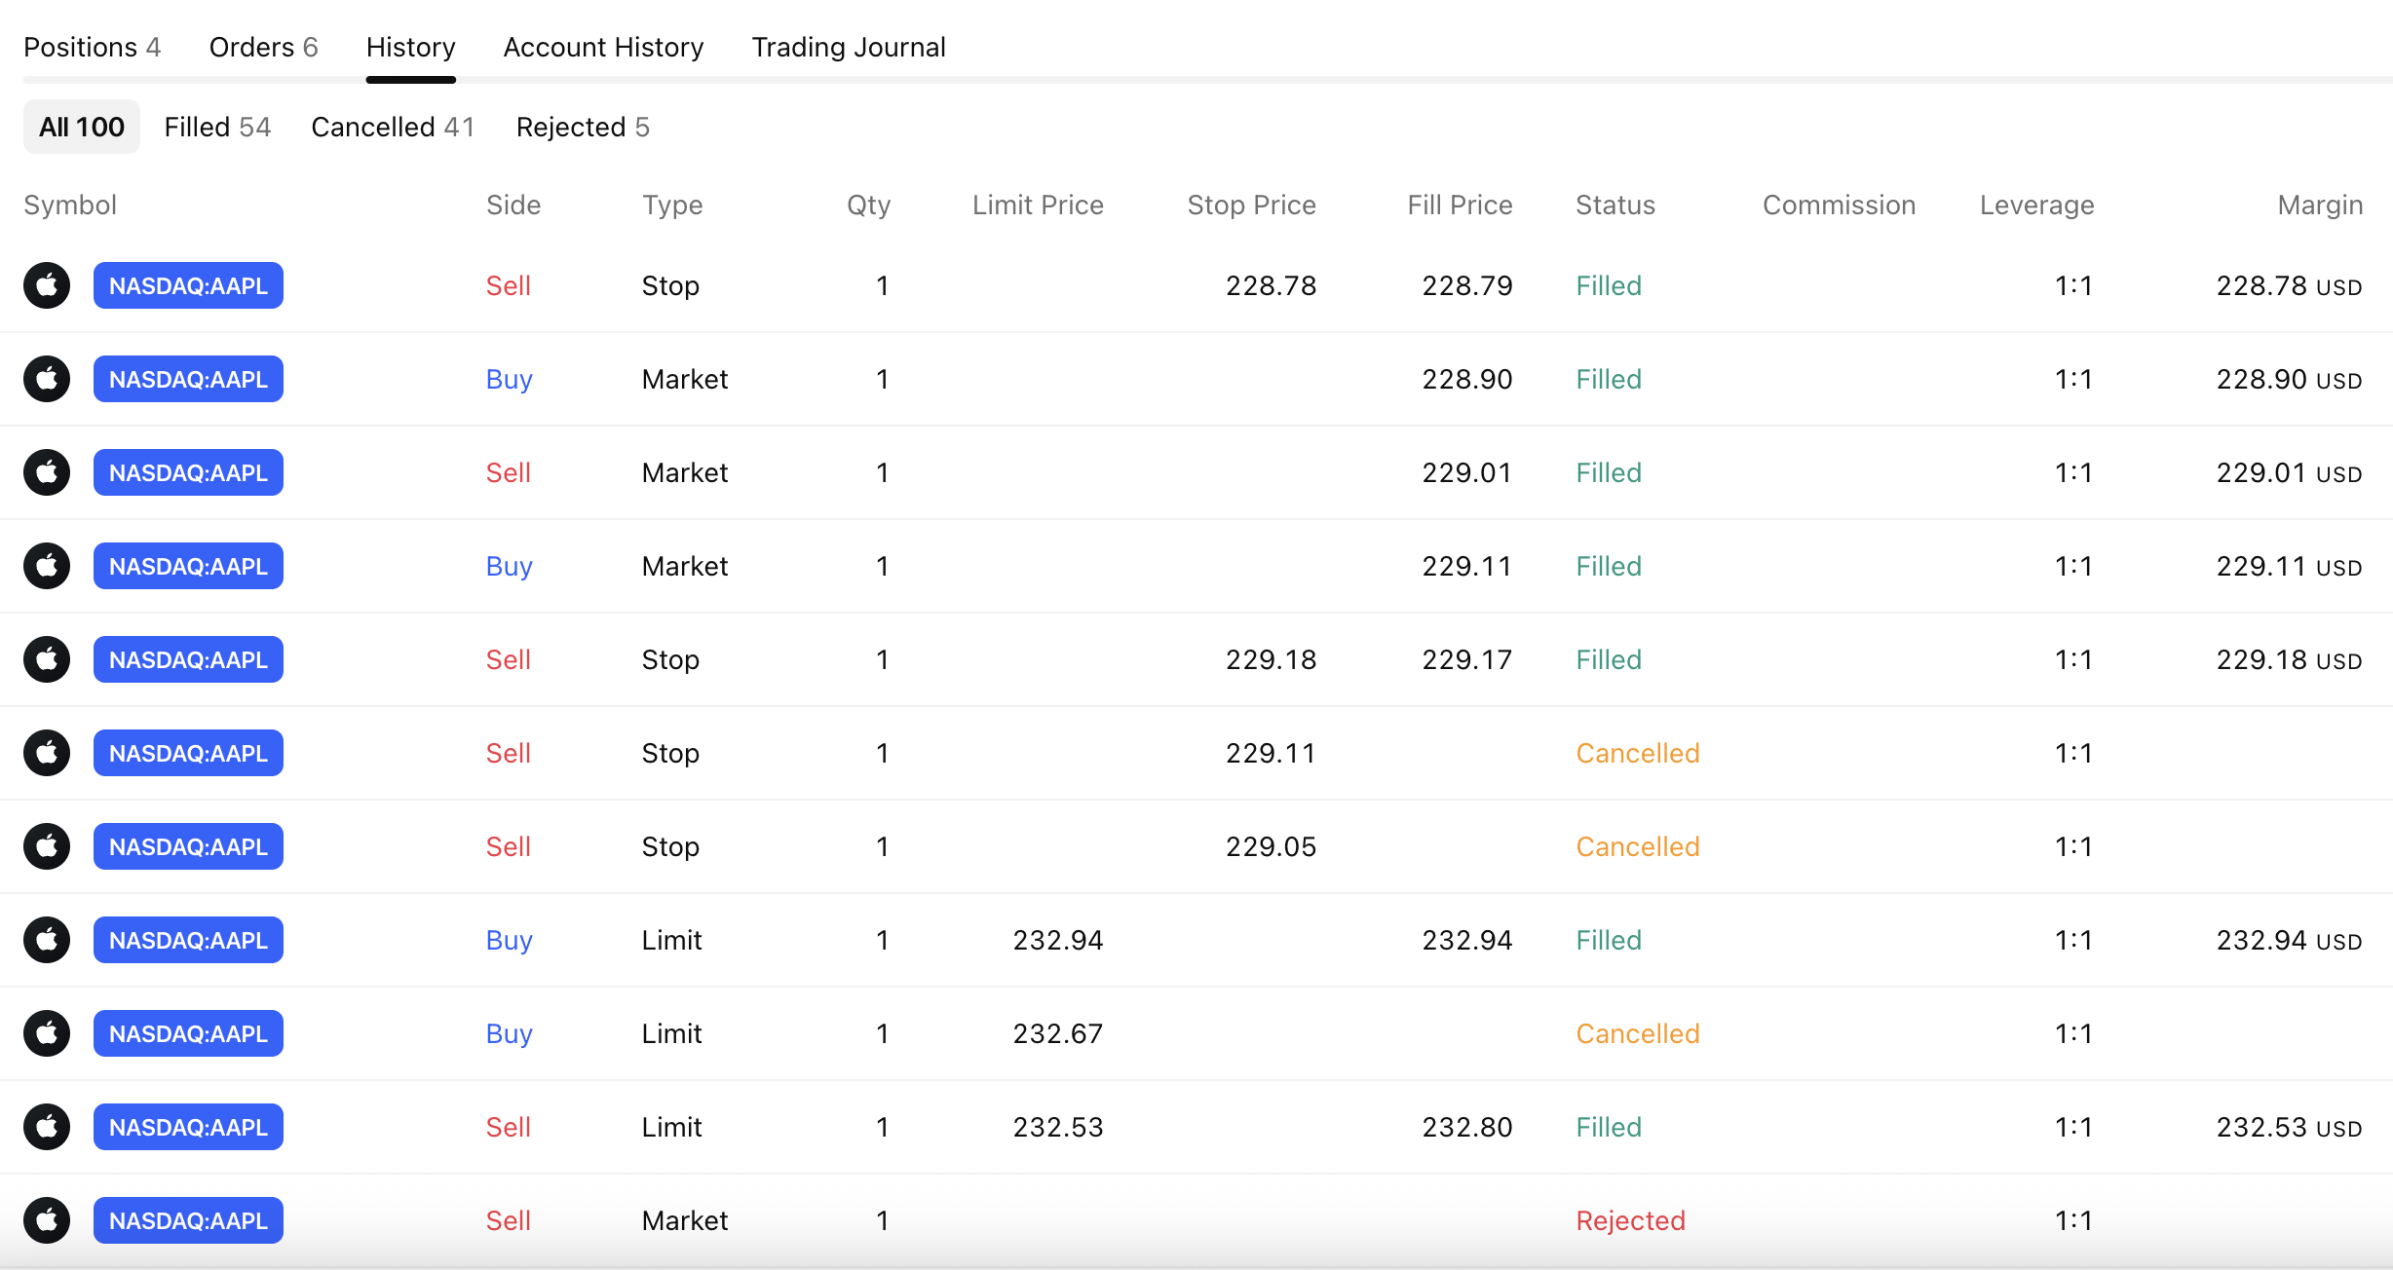
Task: Click the Rejected status in the bottom row
Action: tap(1630, 1220)
